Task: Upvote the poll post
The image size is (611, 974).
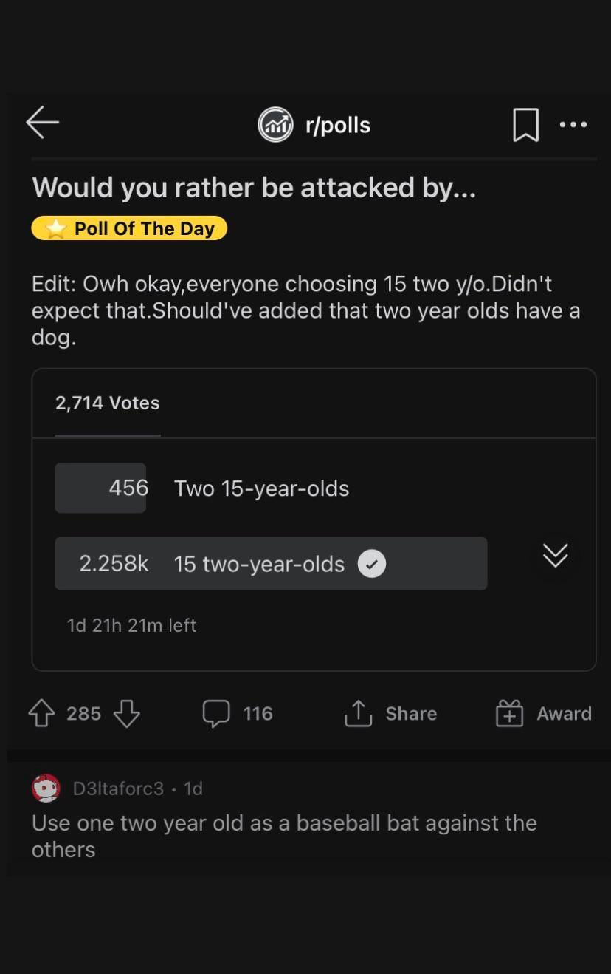Action: point(40,713)
